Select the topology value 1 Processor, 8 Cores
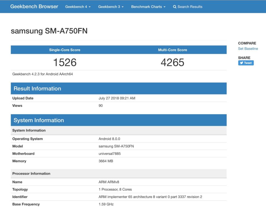Image resolution: width=266 pixels, height=209 pixels. [115, 190]
